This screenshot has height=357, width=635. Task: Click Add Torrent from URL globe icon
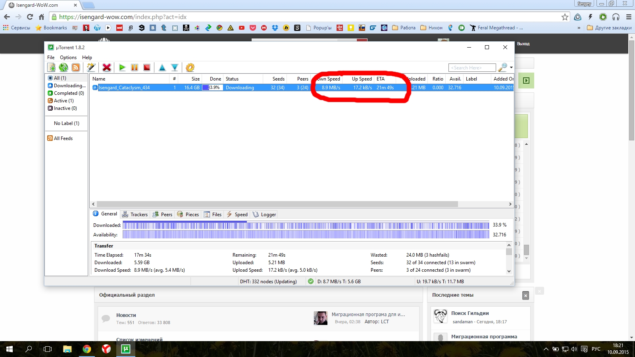[x=63, y=67]
